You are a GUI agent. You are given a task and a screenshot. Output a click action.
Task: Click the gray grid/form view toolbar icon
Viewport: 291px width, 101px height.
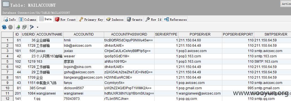(24, 27)
